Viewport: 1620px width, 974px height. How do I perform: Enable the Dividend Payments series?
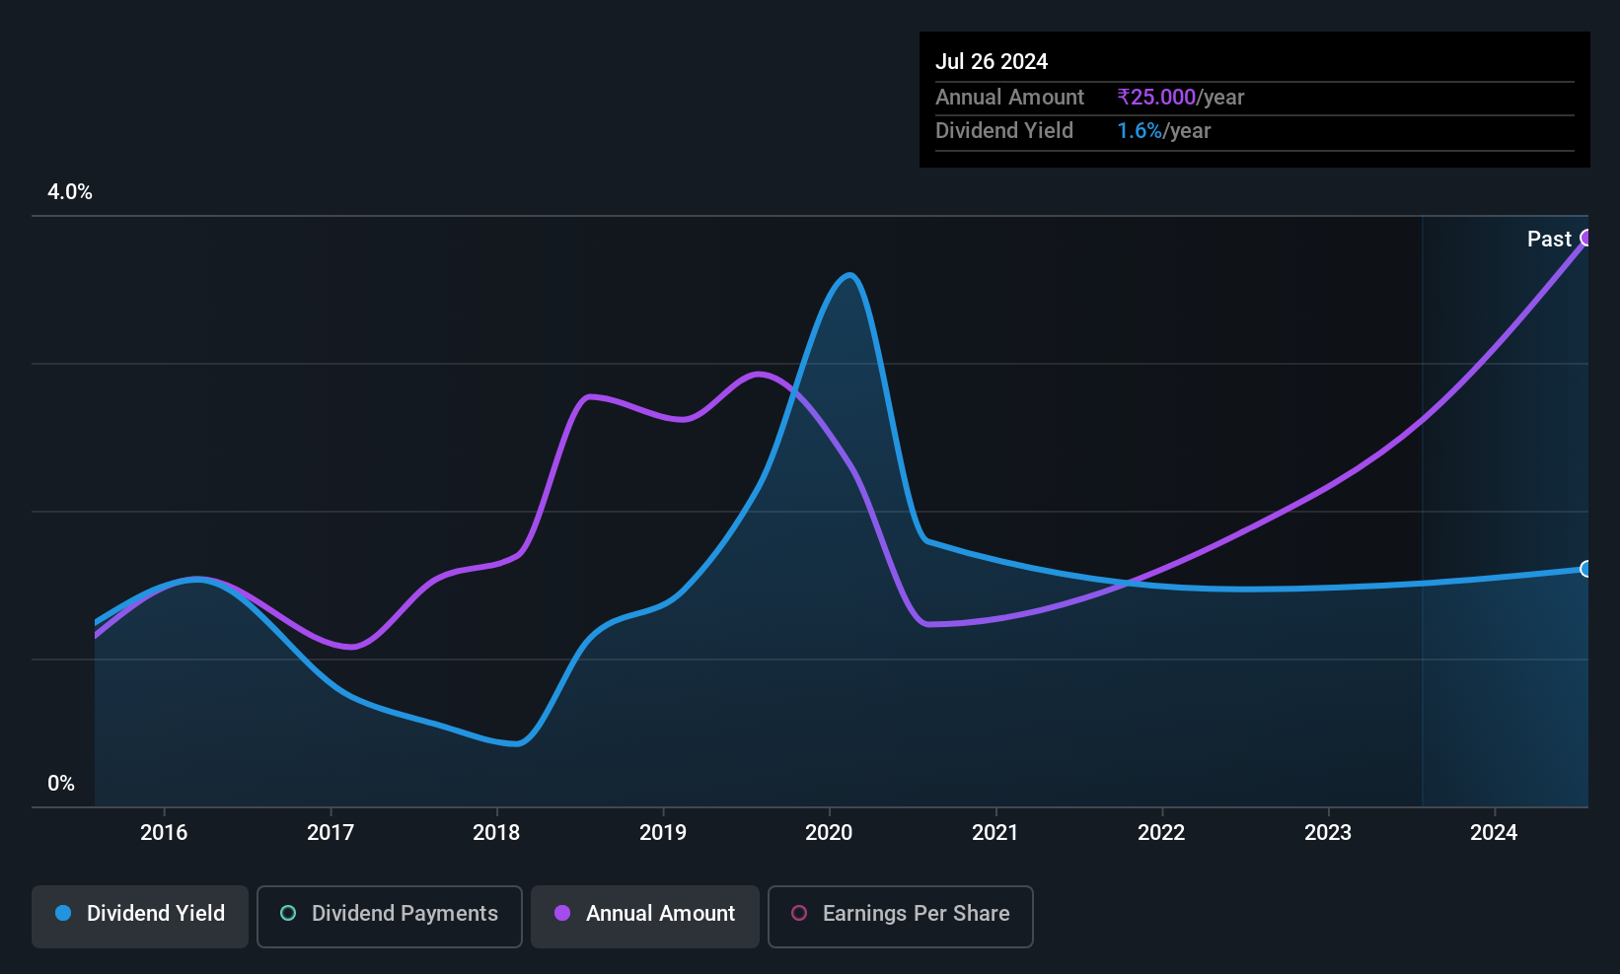[390, 916]
